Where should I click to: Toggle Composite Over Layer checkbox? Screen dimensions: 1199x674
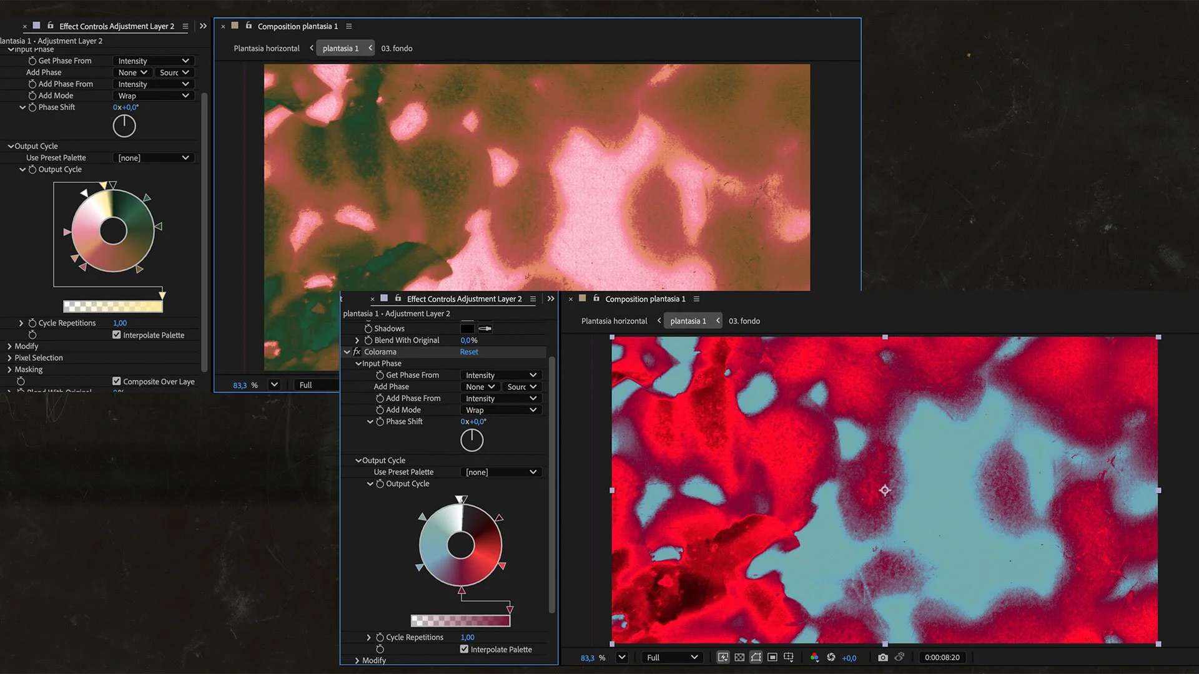point(117,381)
